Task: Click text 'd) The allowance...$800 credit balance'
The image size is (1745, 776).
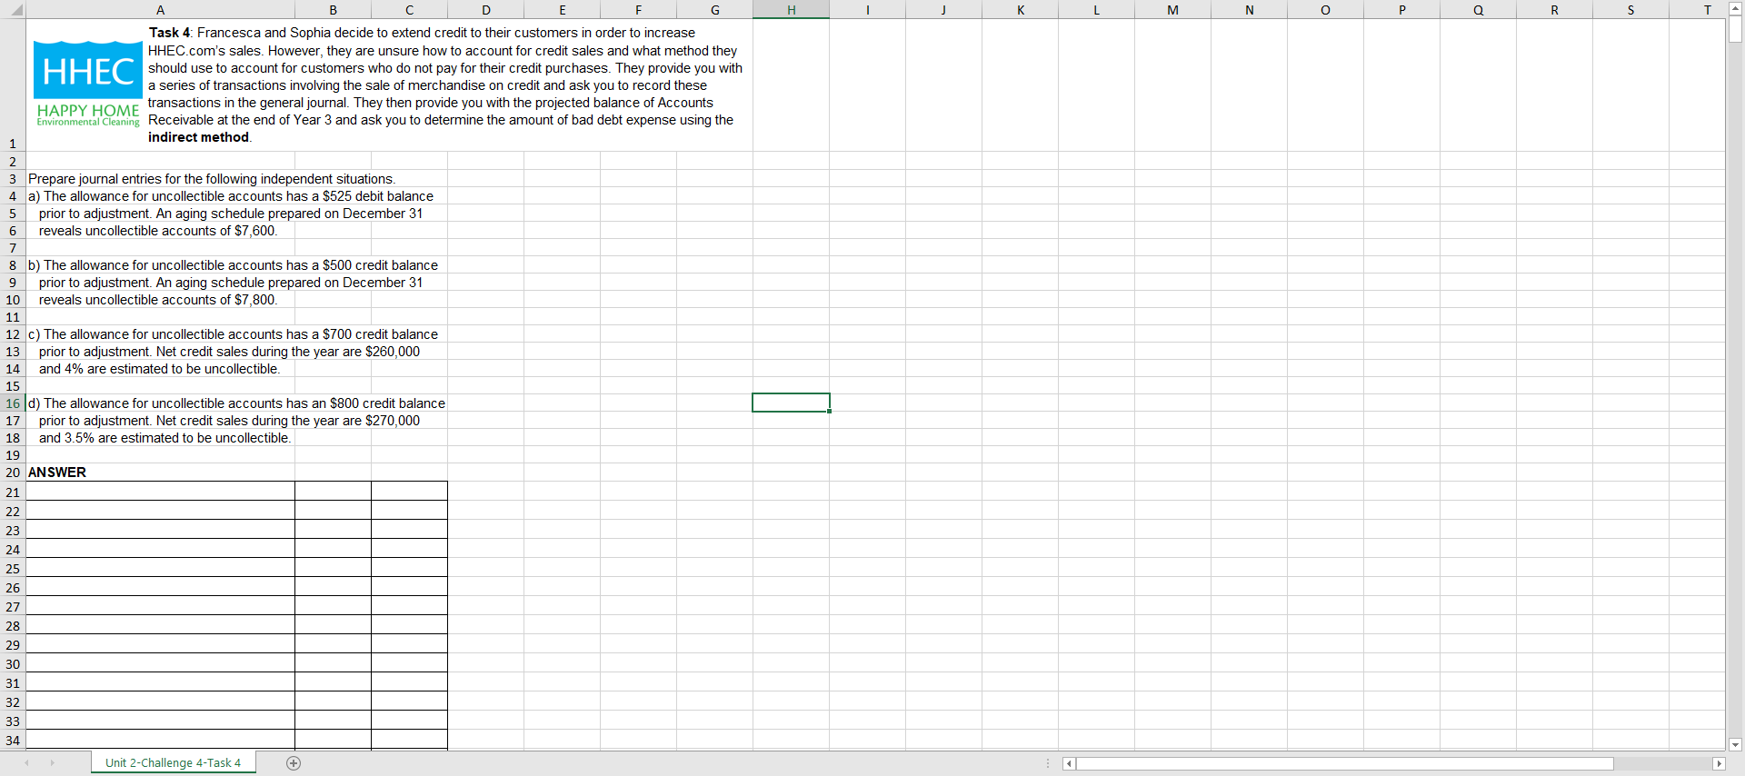Action: point(236,403)
